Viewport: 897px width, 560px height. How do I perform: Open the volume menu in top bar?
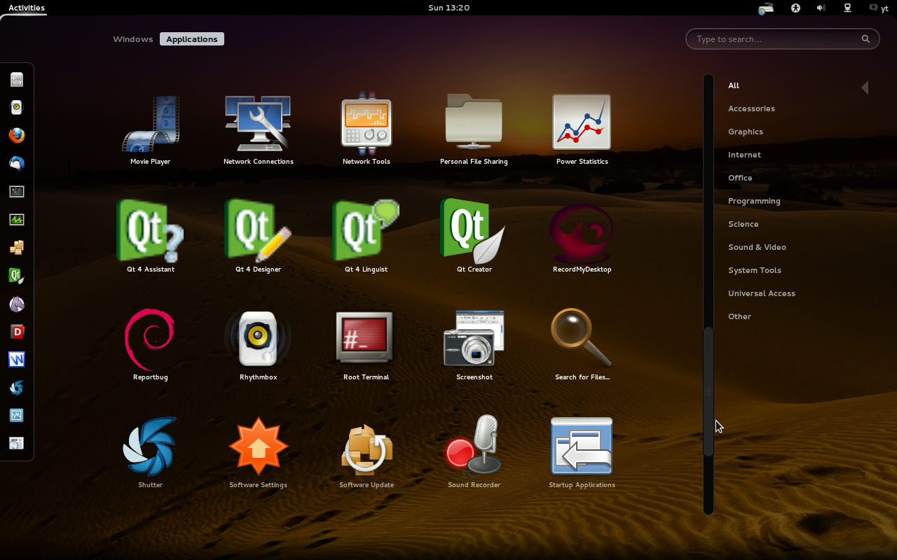pyautogui.click(x=821, y=8)
